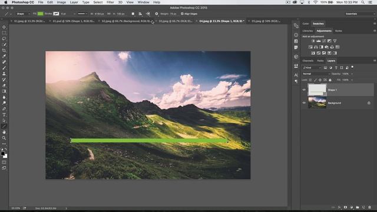The height and width of the screenshot is (212, 377).
Task: Switch to the Color tab
Action: [x=306, y=24]
